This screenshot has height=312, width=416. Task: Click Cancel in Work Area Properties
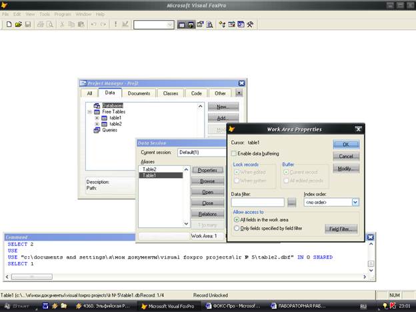(x=346, y=156)
